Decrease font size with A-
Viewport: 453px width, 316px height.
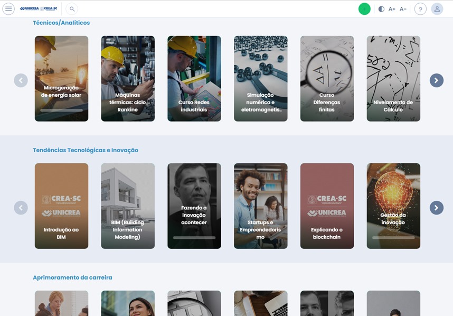click(x=403, y=9)
